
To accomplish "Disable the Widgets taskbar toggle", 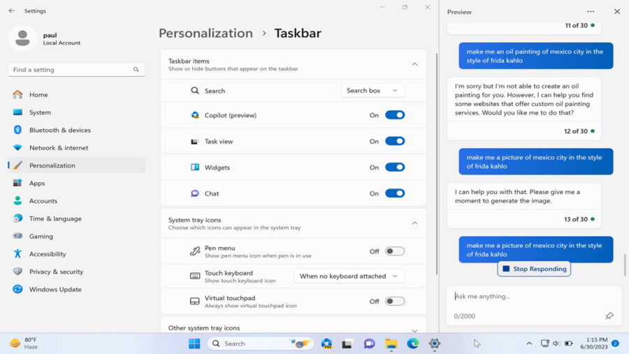I will point(395,168).
